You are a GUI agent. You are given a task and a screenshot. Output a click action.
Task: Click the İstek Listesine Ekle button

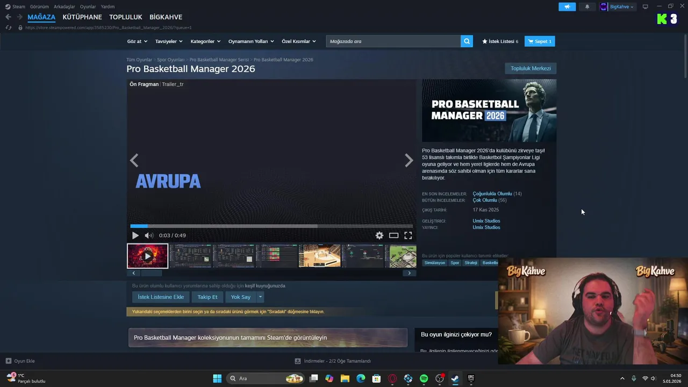(x=161, y=297)
